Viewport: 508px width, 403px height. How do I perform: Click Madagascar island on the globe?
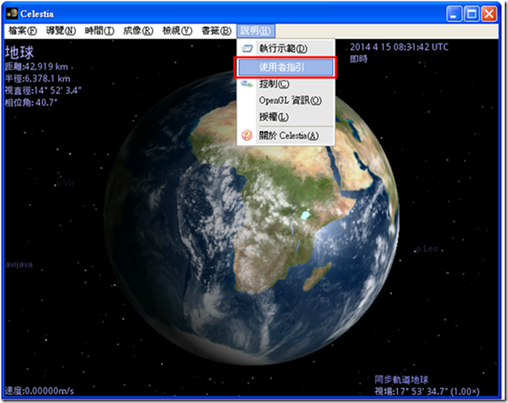pyautogui.click(x=318, y=276)
